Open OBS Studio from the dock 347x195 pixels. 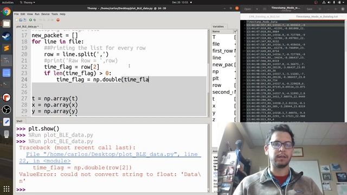[7, 109]
